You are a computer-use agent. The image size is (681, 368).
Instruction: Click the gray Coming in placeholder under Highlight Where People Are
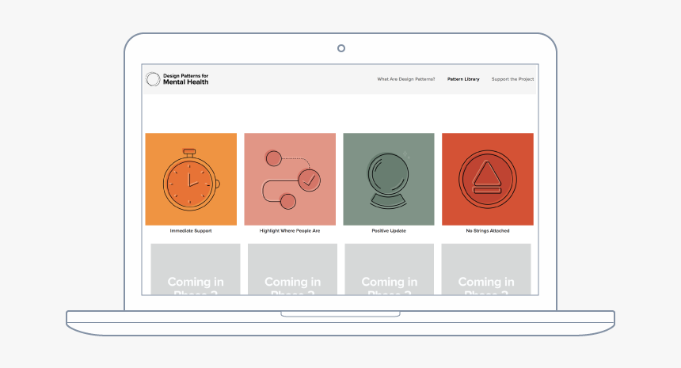[292, 269]
